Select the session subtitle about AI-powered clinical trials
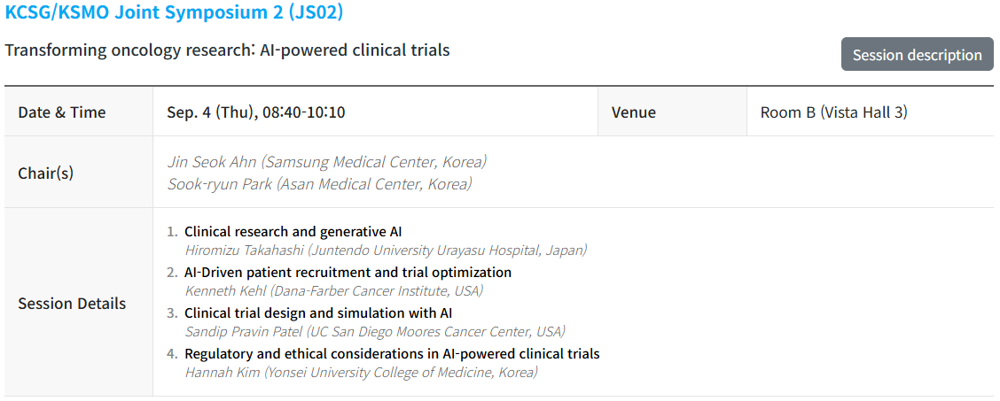The width and height of the screenshot is (1000, 401). pyautogui.click(x=227, y=50)
